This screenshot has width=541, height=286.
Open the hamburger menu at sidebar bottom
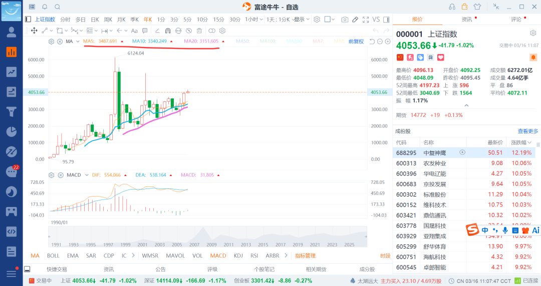coord(12,273)
